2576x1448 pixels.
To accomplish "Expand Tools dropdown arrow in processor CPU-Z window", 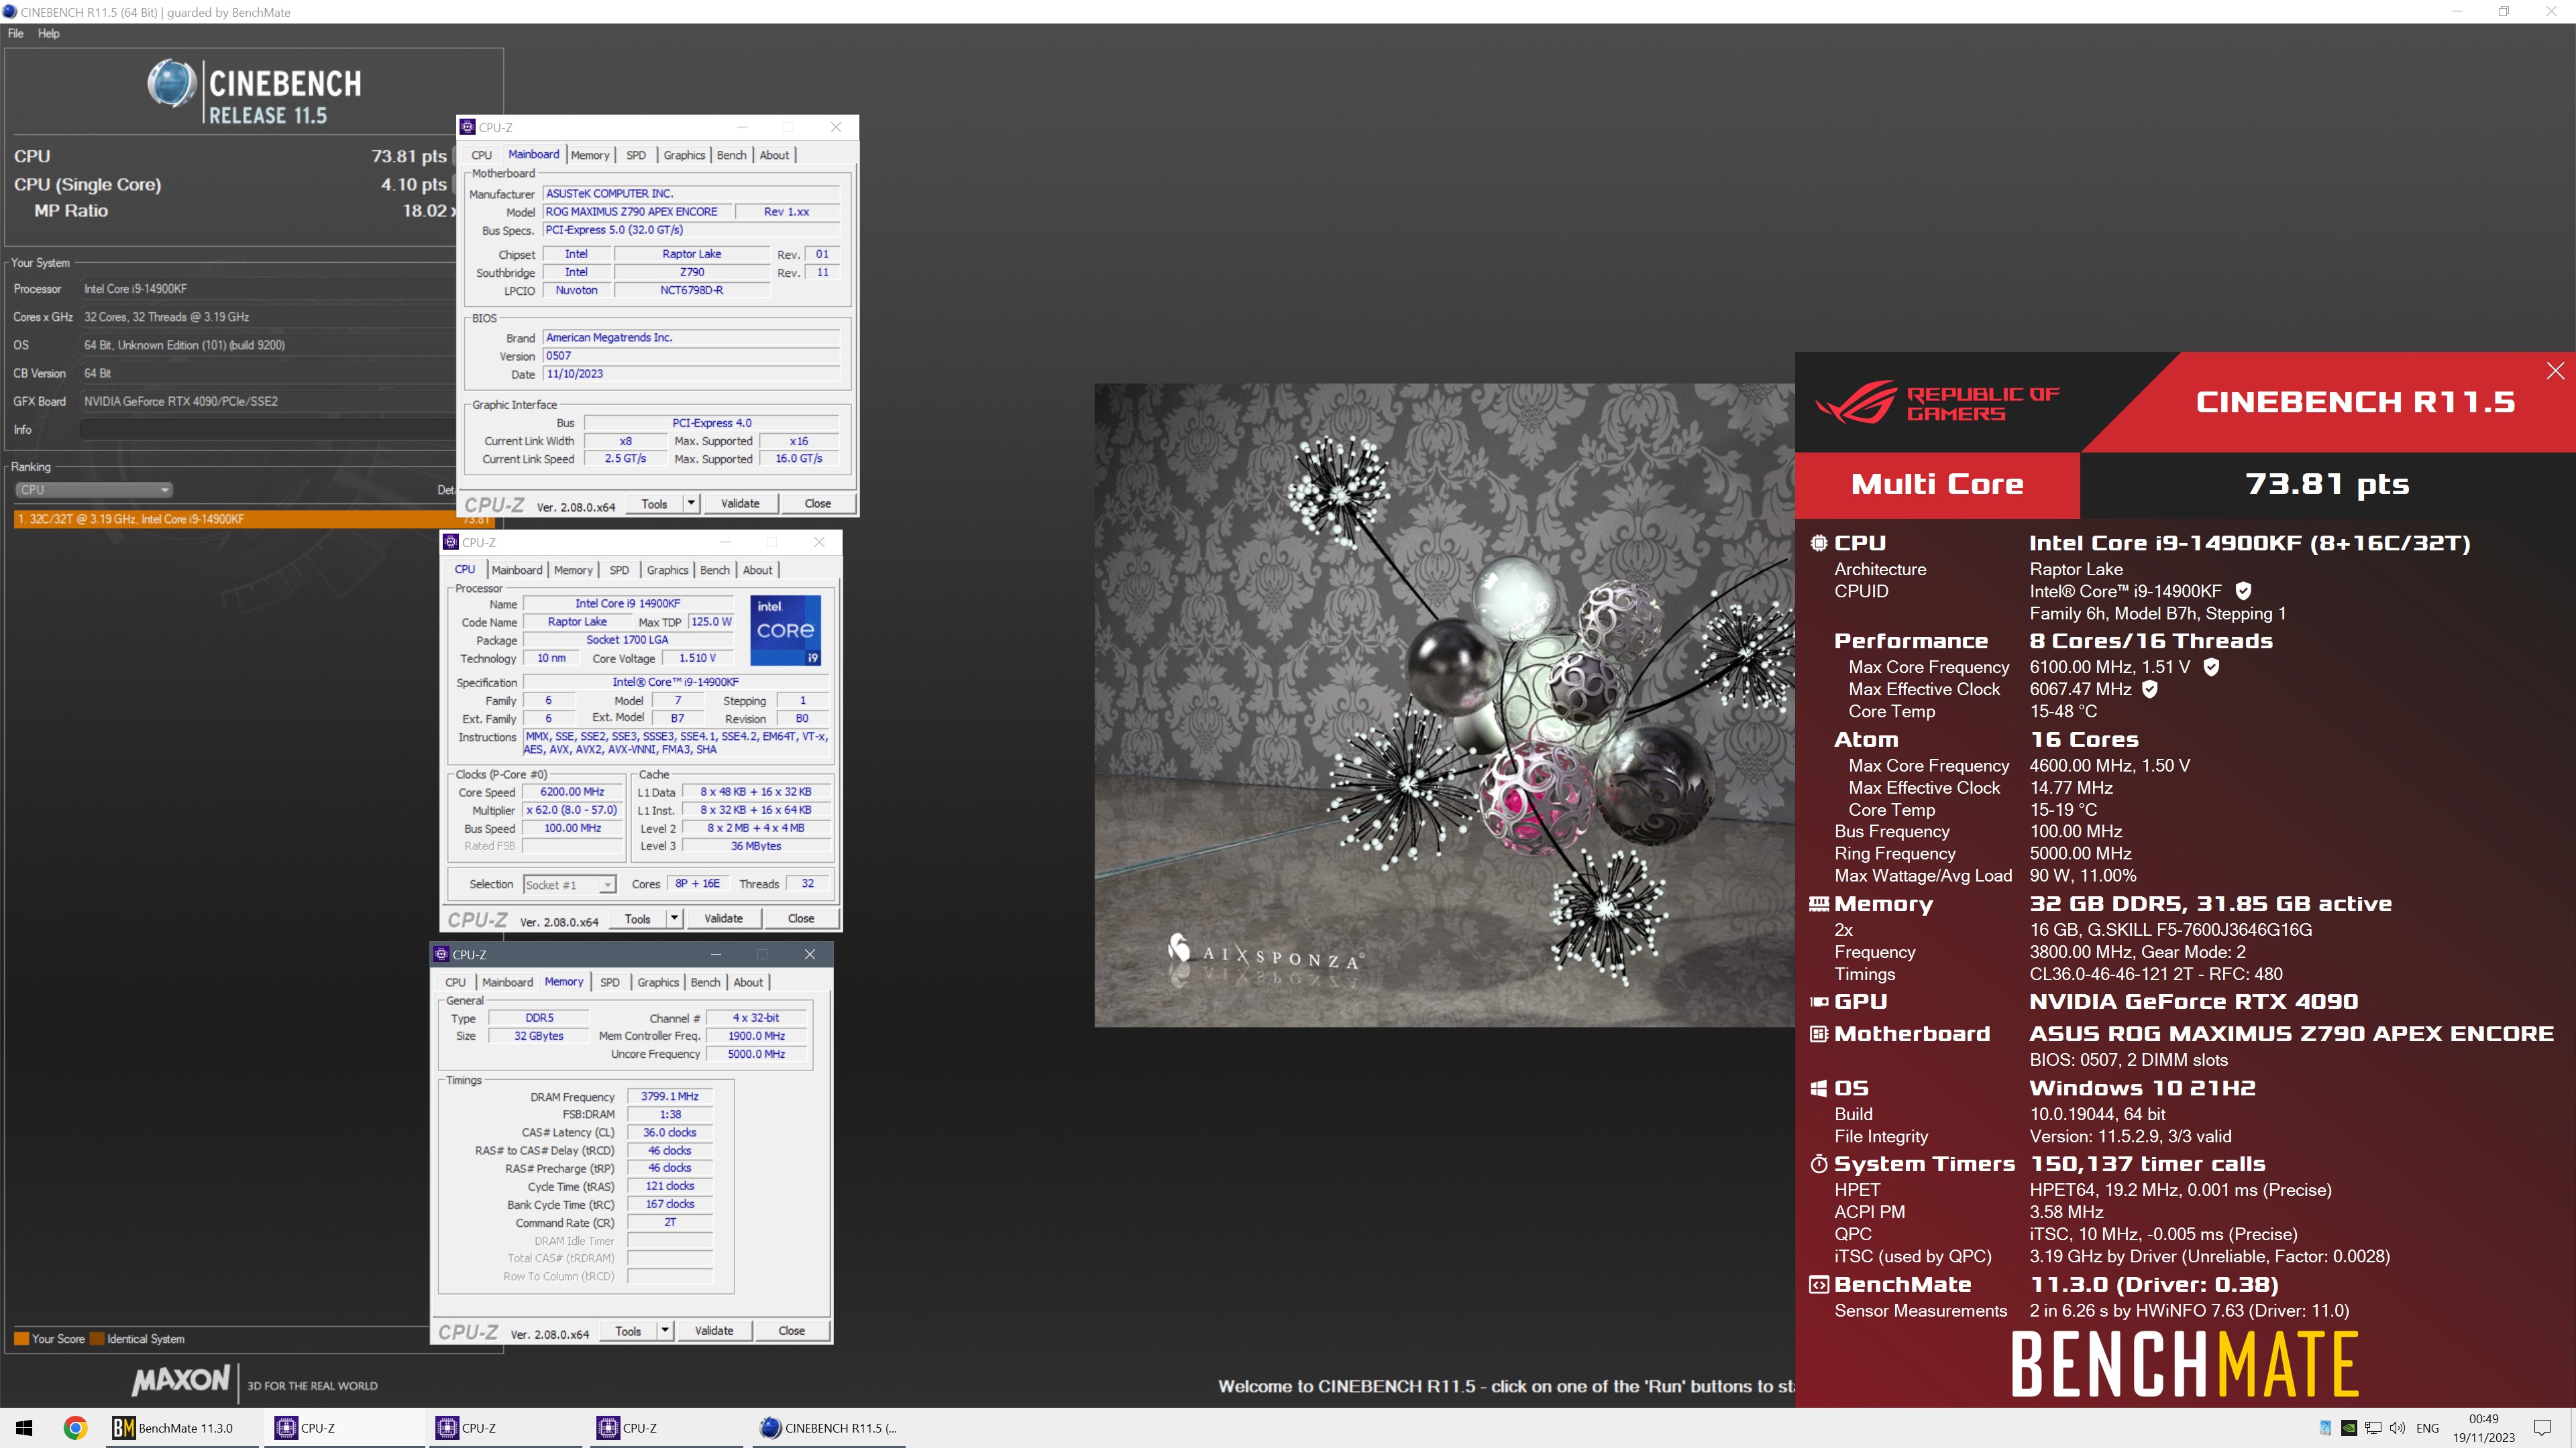I will click(x=674, y=918).
